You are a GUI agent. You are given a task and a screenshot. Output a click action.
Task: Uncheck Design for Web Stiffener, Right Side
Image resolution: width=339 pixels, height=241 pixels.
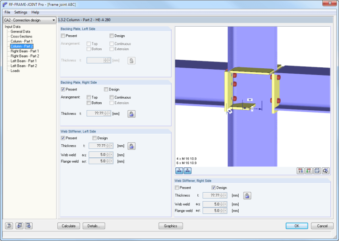pyautogui.click(x=213, y=188)
